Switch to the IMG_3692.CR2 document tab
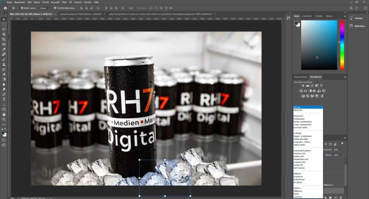The width and height of the screenshot is (369, 199). click(x=31, y=14)
